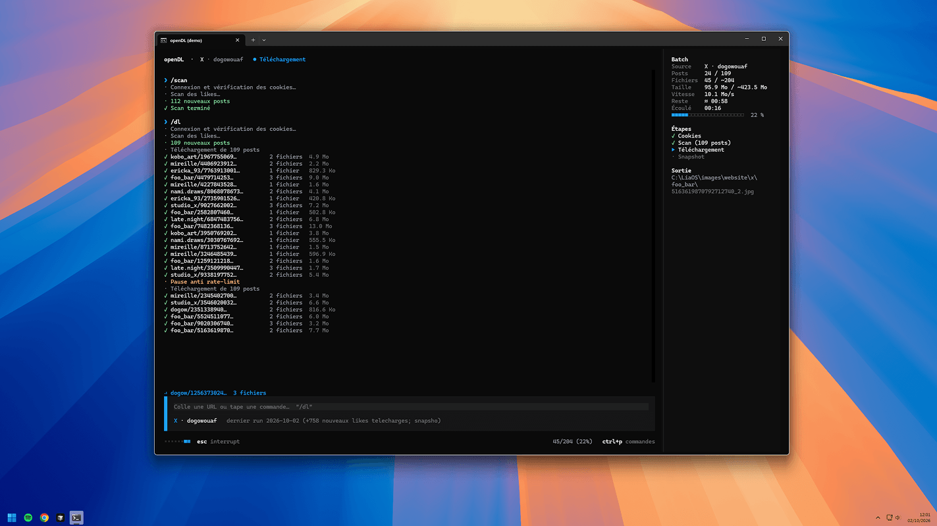This screenshot has height=526, width=937.
Task: Click the Snapshot step in Étapes
Action: point(688,157)
